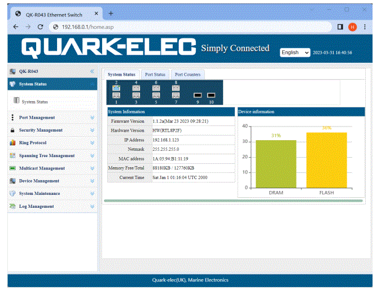The image size is (381, 291).
Task: Collapse the sidebar with QK-R043 chevron
Action: point(93,71)
